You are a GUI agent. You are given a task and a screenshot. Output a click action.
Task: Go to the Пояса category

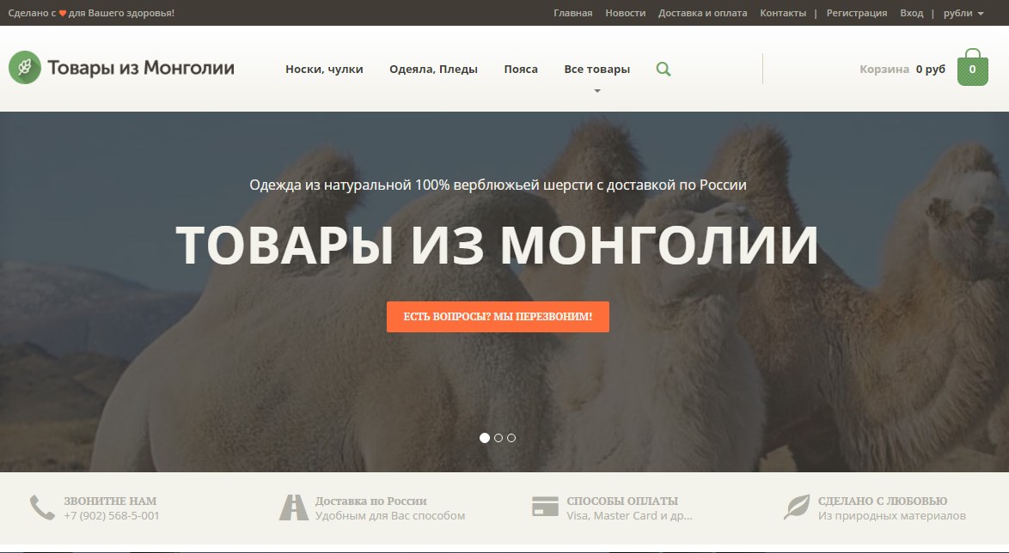pyautogui.click(x=521, y=70)
